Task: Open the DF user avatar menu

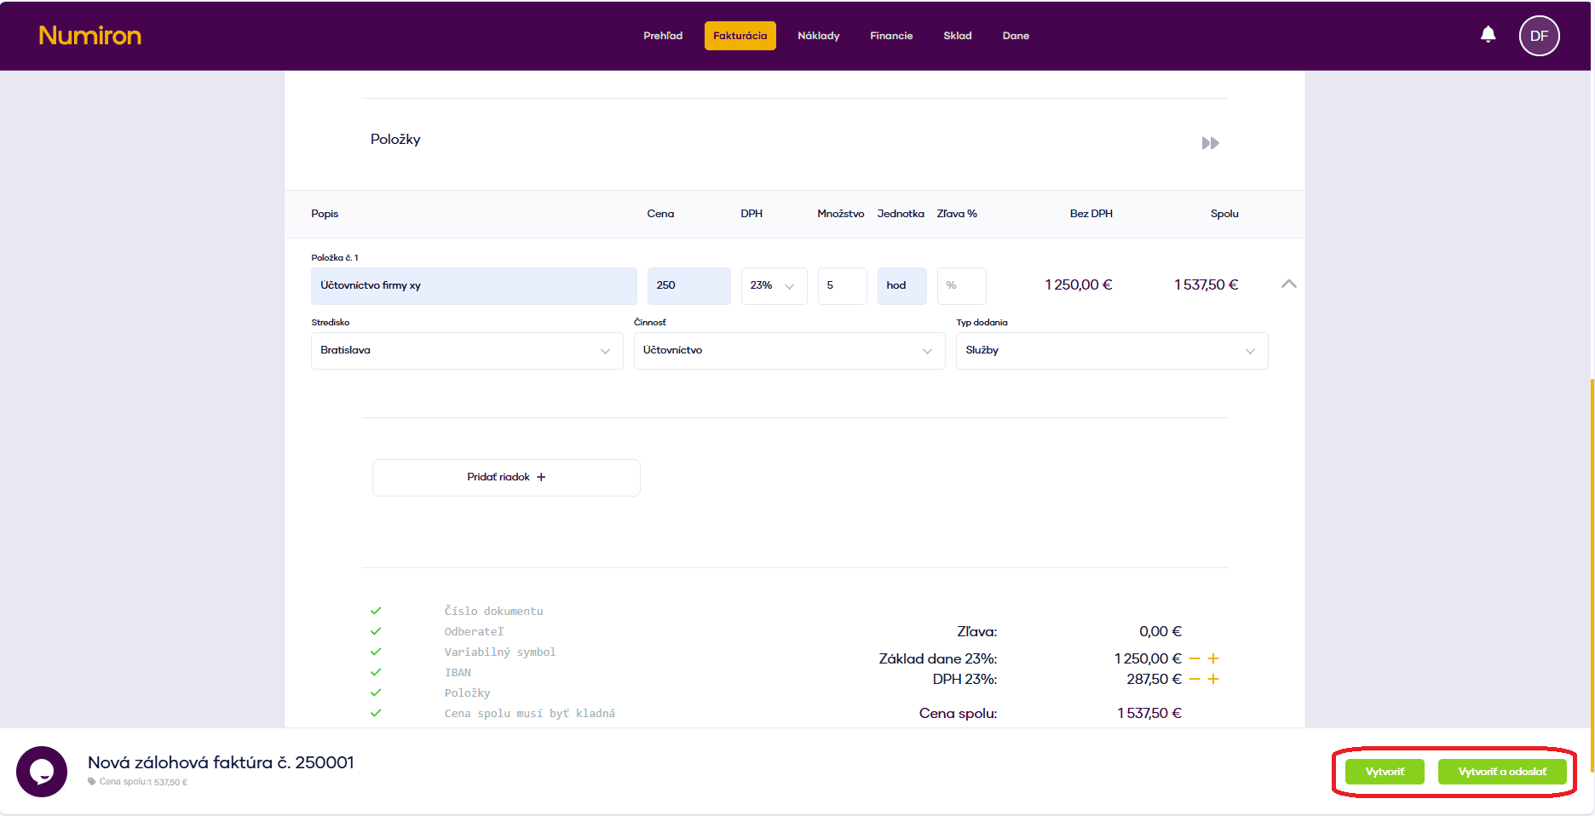Action: [x=1539, y=36]
